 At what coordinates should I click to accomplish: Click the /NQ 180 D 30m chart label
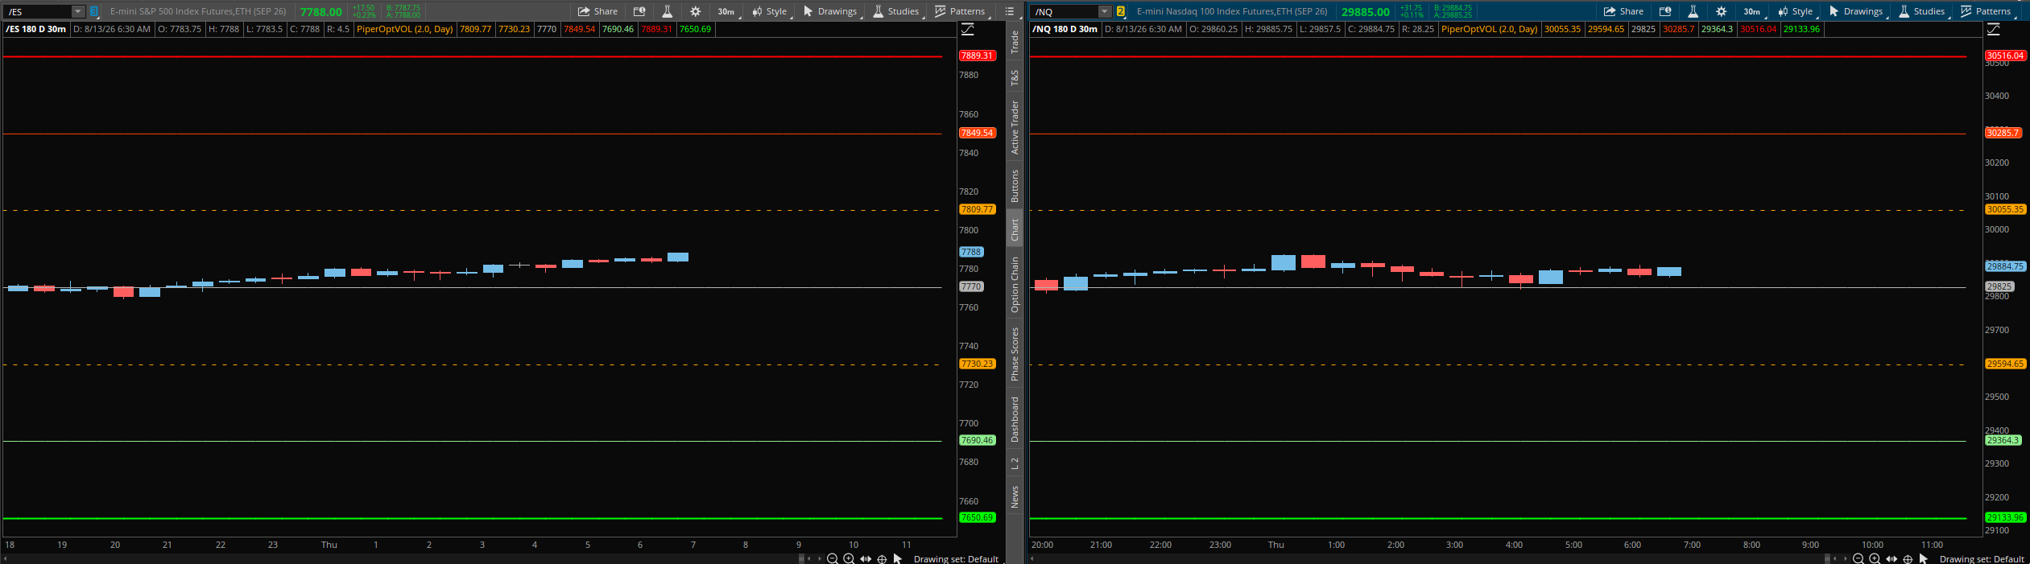pyautogui.click(x=1065, y=29)
